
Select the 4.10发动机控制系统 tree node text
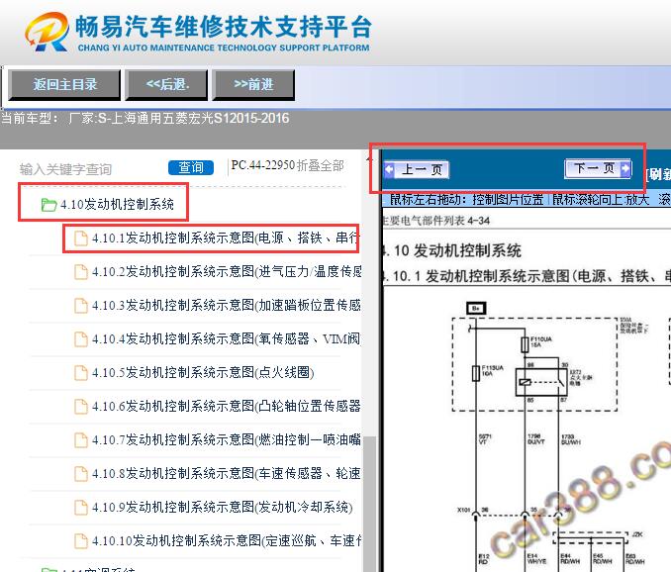[117, 204]
